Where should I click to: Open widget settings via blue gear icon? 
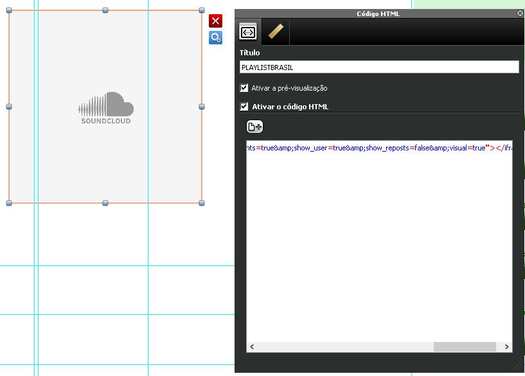point(216,37)
